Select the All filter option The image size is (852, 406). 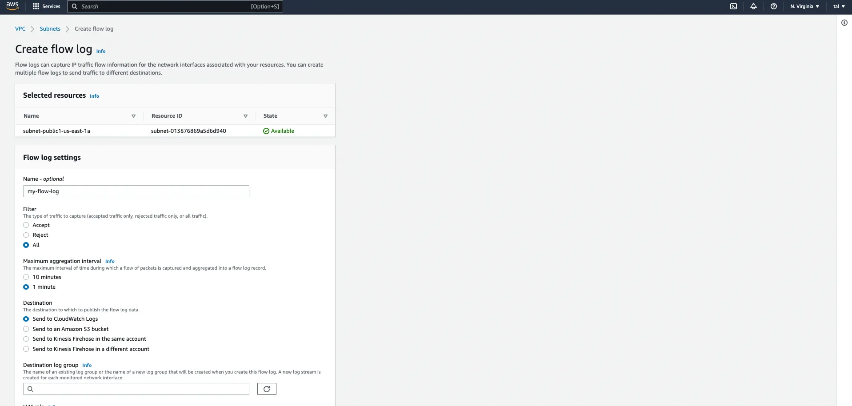click(x=26, y=245)
